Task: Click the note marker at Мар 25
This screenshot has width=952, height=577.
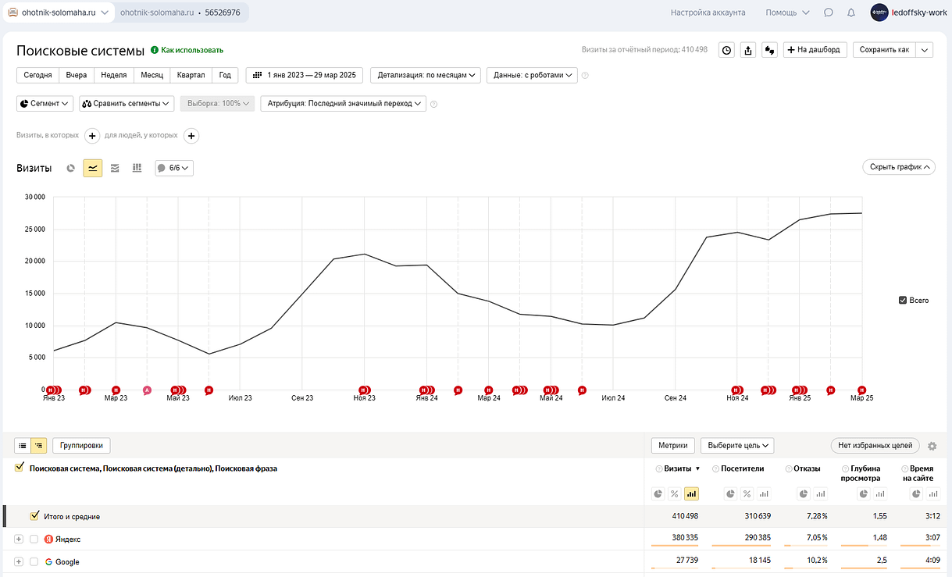Action: click(862, 390)
